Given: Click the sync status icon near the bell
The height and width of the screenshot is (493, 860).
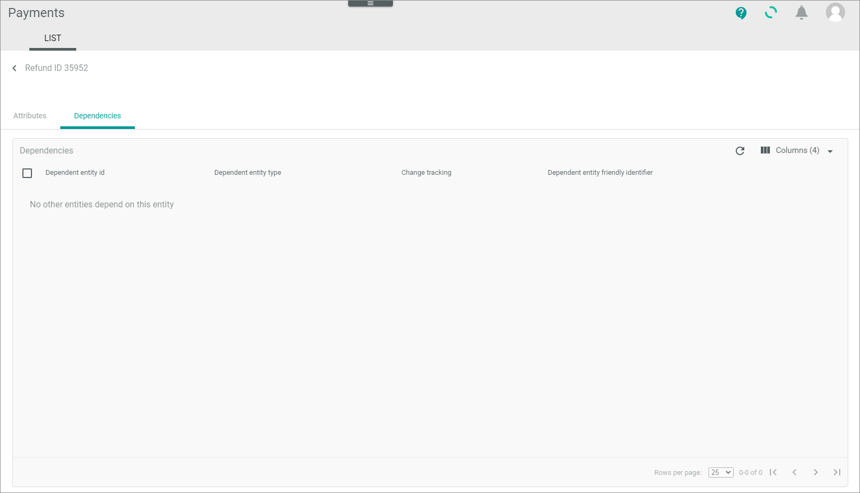Looking at the screenshot, I should pos(770,13).
